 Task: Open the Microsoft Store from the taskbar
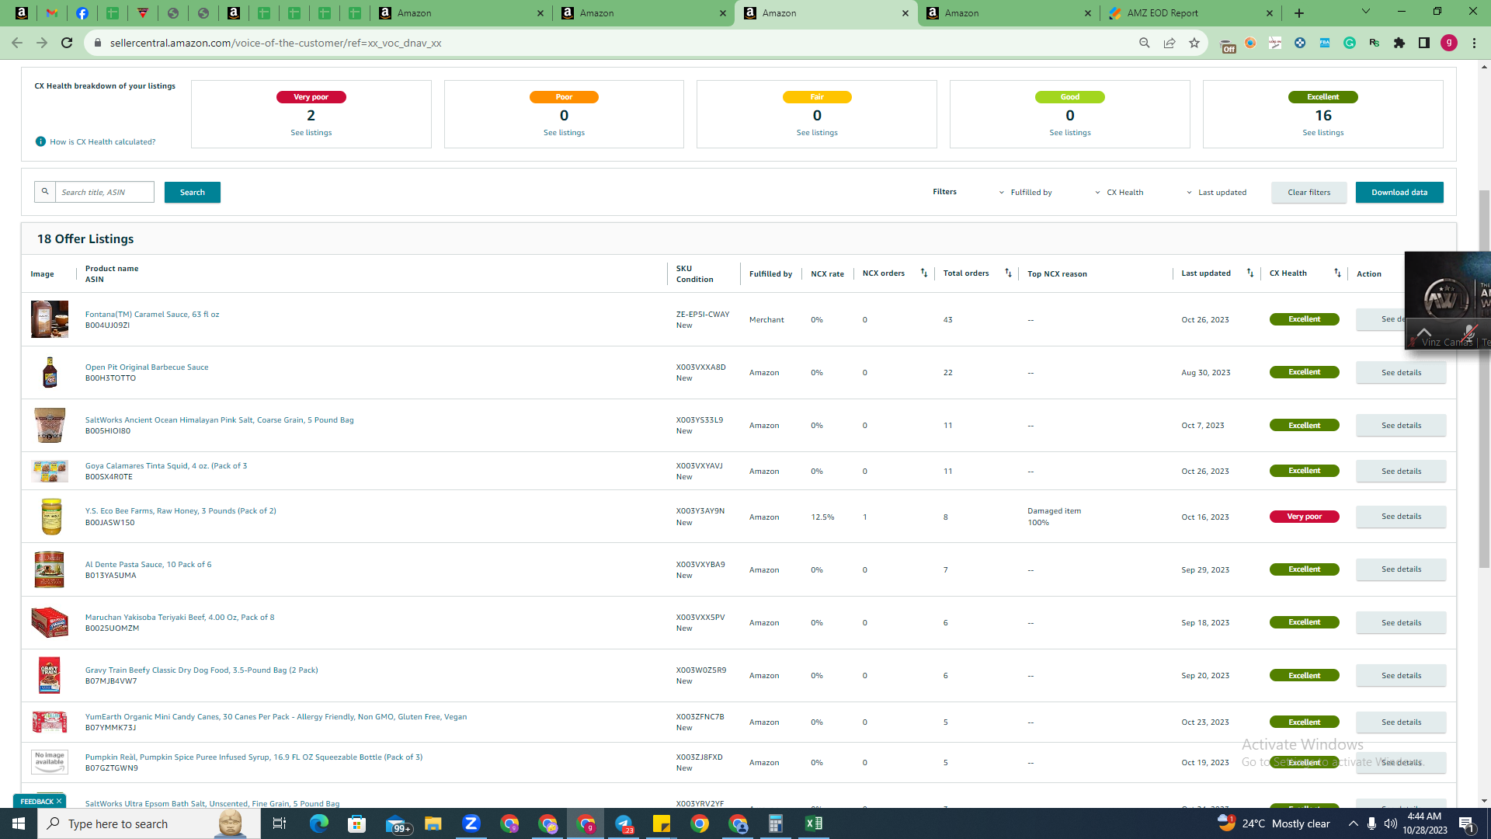[356, 823]
